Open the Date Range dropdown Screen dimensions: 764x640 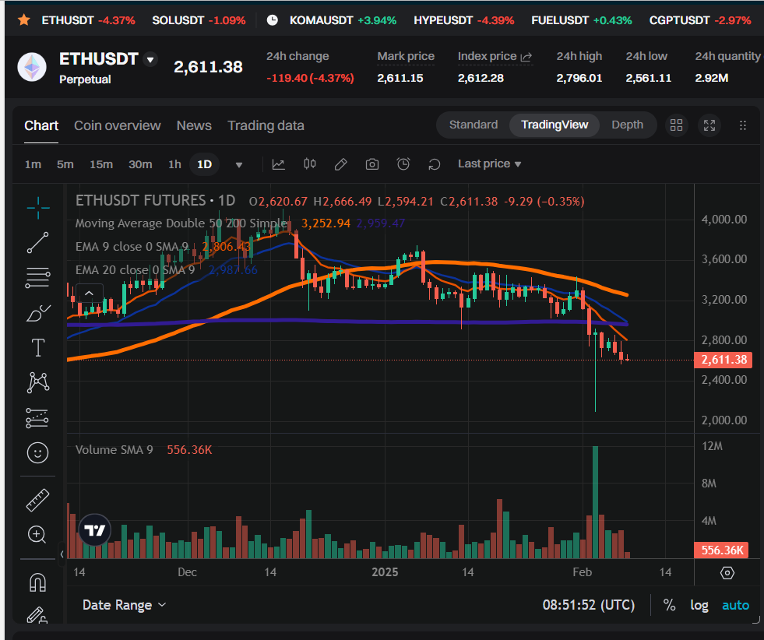coord(125,605)
